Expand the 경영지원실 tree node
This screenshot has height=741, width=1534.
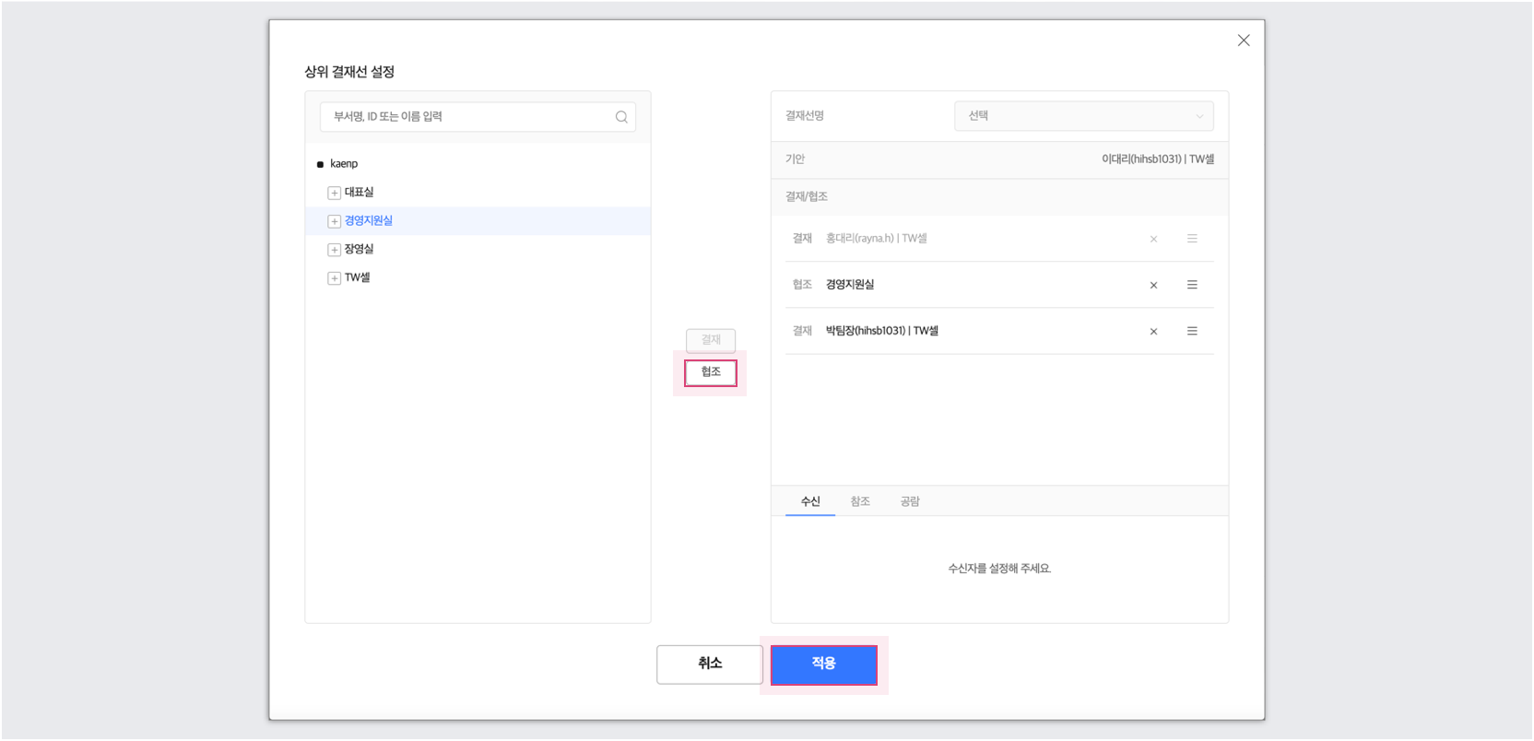(334, 221)
